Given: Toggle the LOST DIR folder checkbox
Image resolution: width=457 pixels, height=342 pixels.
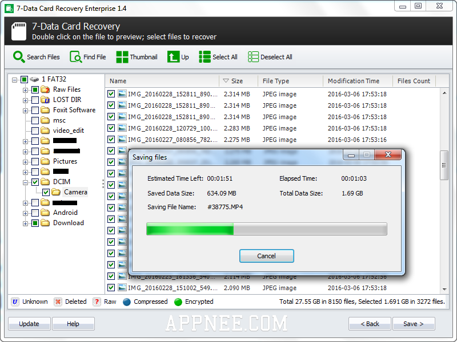Looking at the screenshot, I should point(35,100).
